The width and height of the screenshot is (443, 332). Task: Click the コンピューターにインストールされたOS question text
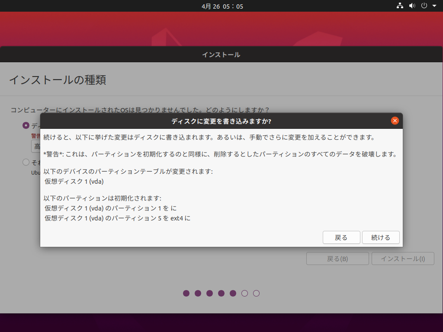pos(140,110)
